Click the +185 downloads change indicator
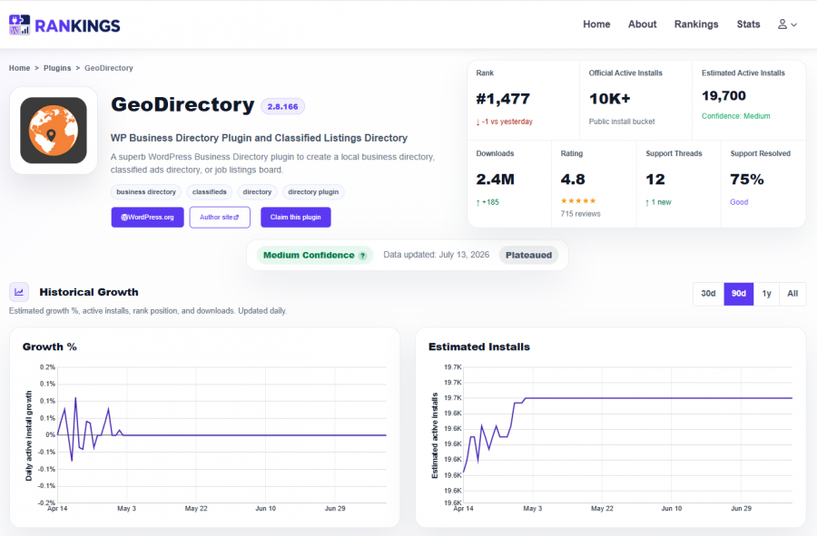This screenshot has height=536, width=817. tap(487, 202)
